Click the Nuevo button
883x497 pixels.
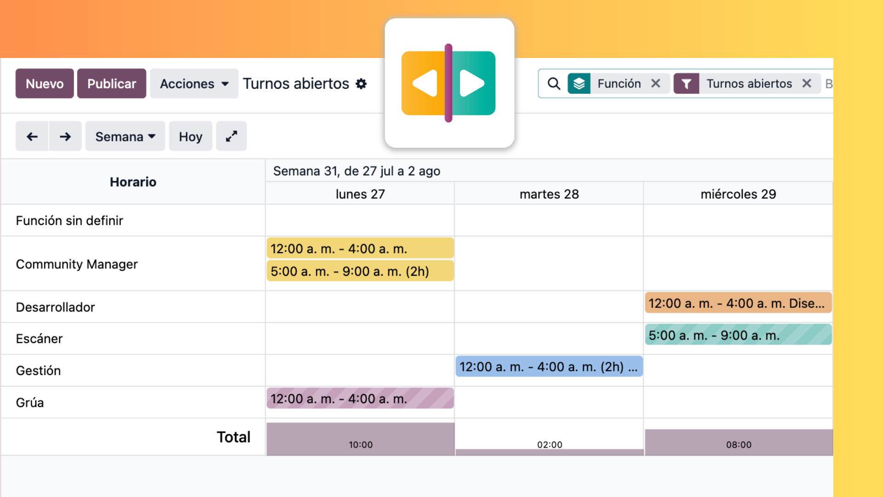click(x=45, y=84)
